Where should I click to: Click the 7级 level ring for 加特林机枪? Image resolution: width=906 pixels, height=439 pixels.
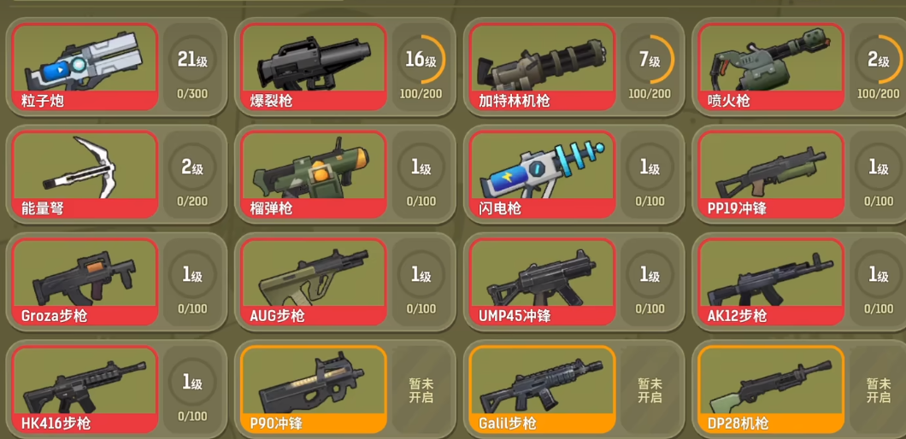coord(650,60)
